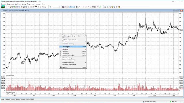Select Редактировать... in the context menu
This screenshot has height=103, width=184.
[x=73, y=46]
